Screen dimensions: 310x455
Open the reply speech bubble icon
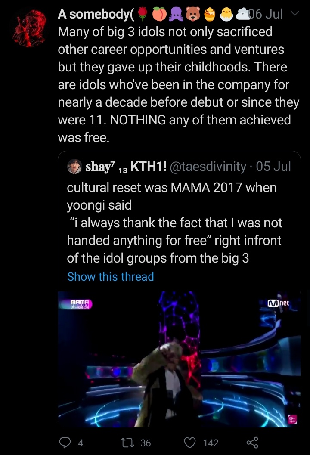coord(65,443)
